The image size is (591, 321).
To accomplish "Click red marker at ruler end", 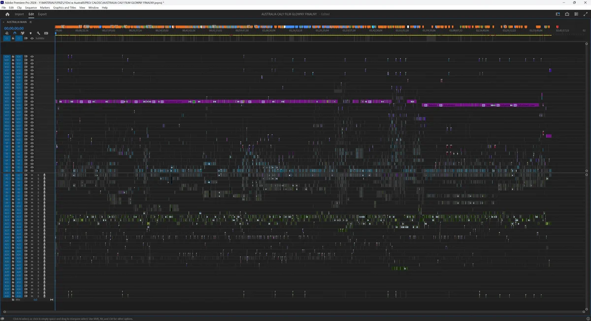I will 558,27.
